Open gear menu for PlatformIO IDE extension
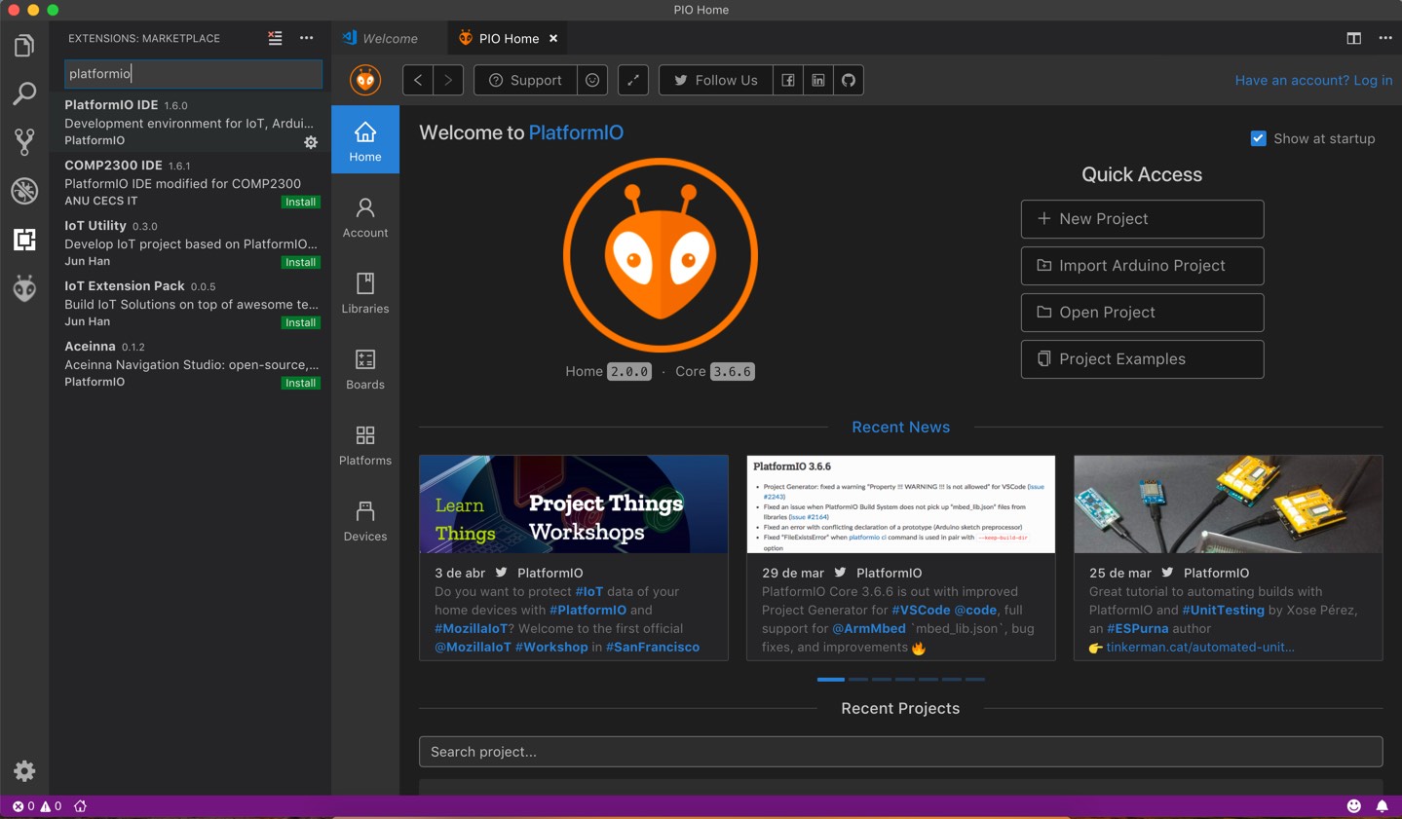 (x=311, y=142)
